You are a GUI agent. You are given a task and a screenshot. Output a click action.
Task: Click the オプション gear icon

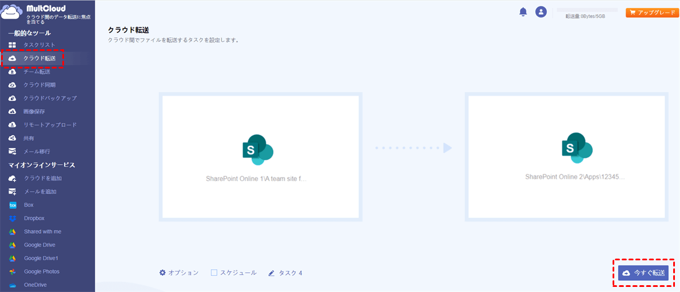[x=163, y=273]
